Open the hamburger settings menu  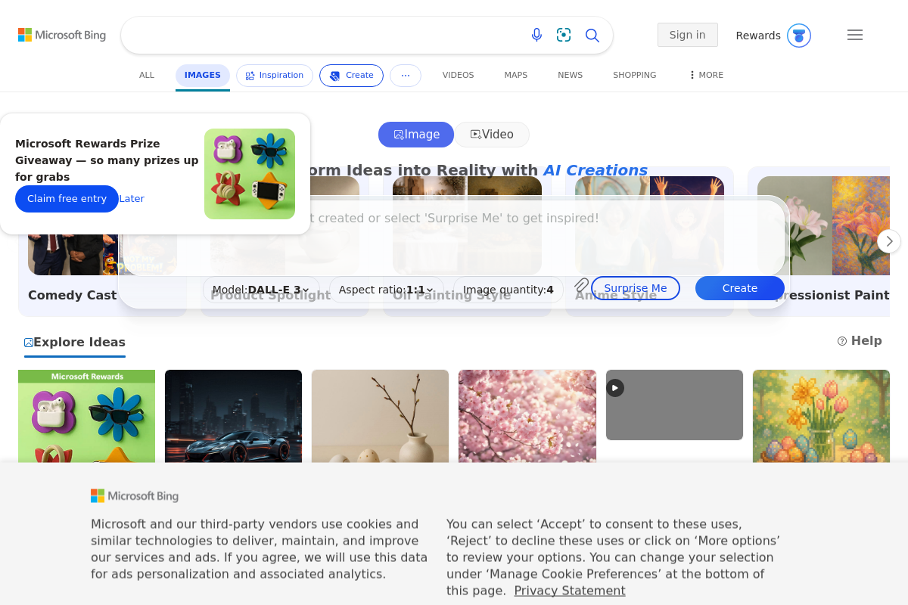pos(855,35)
